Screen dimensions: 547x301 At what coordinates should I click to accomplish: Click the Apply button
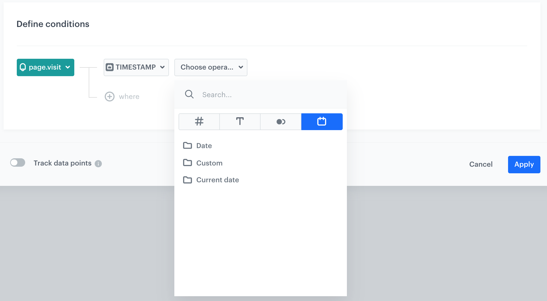click(524, 164)
